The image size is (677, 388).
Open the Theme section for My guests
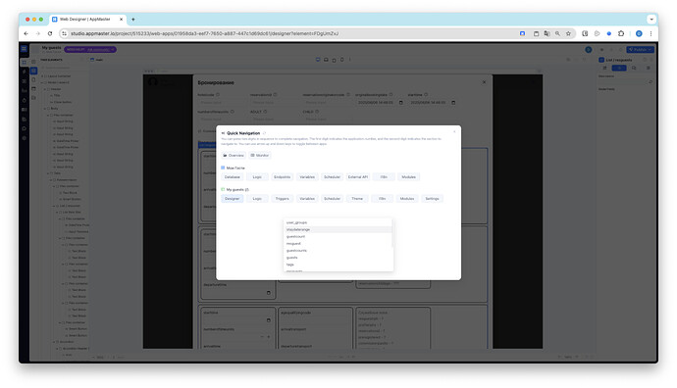[x=357, y=199]
